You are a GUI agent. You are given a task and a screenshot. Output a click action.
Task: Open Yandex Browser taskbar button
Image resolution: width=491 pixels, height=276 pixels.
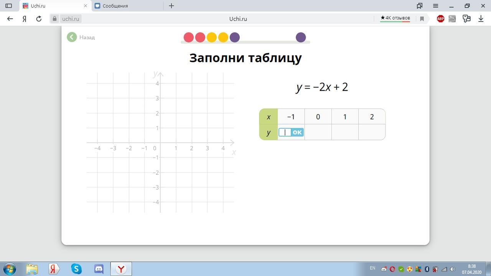click(121, 269)
